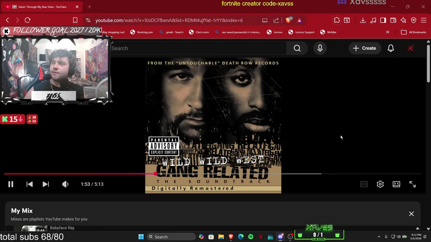
Task: Open the Lenovo bookmark
Action: [x=274, y=32]
